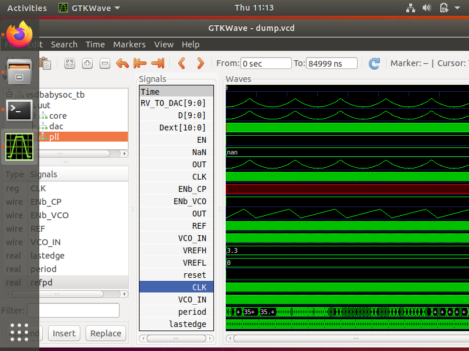Select NaN signal row

(176, 152)
